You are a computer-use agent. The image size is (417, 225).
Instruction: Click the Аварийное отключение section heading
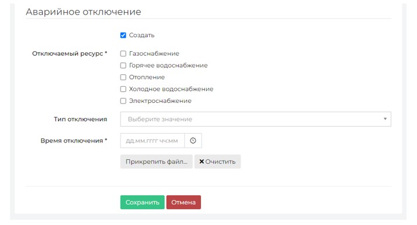pos(83,12)
